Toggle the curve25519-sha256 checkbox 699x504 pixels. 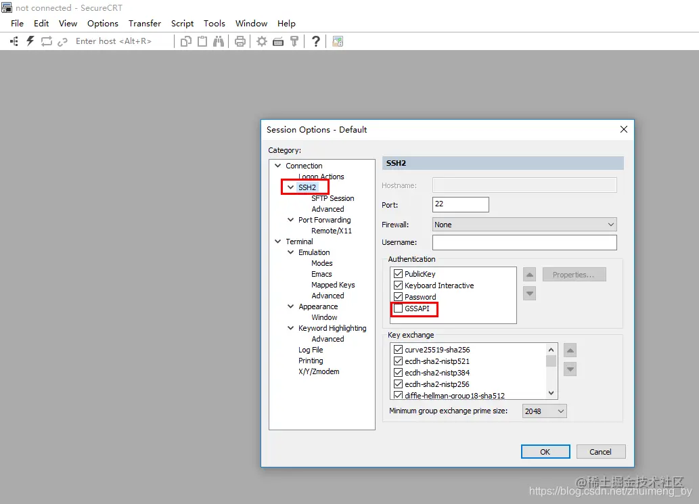[x=398, y=349]
